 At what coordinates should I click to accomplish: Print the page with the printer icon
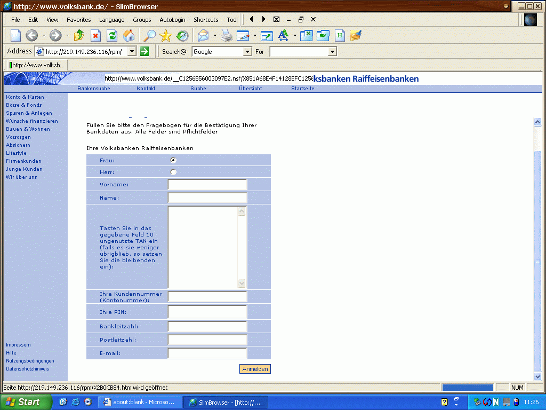click(227, 35)
